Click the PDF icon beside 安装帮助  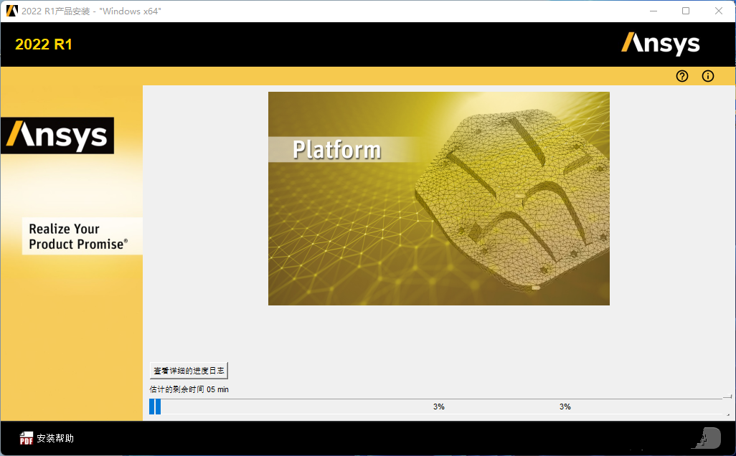tap(27, 438)
